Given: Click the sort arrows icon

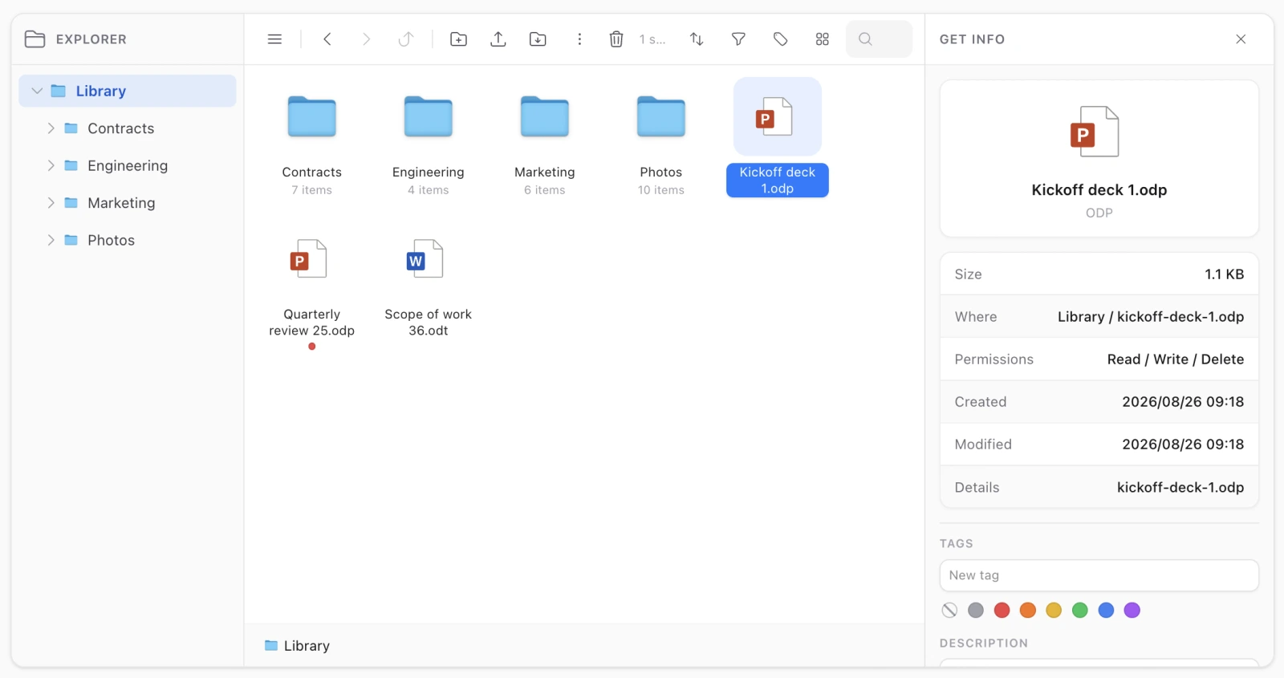Looking at the screenshot, I should click(697, 39).
